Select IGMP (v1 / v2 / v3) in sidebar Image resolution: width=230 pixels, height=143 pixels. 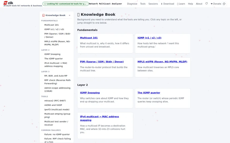pyautogui.click(x=54, y=29)
